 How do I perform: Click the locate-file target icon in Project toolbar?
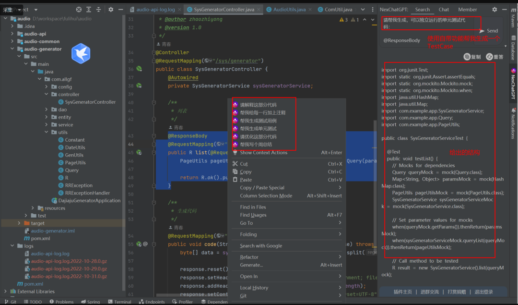[x=79, y=10]
